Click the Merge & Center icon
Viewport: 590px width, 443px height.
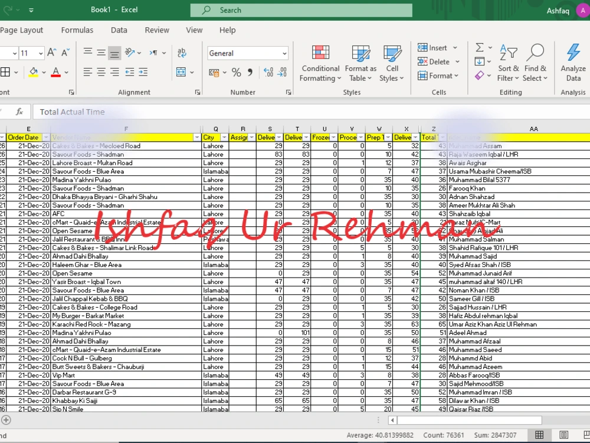[181, 72]
